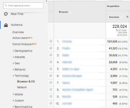Viewport: 130px width, 108px height.
Task: Open the Network report
Action: click(22, 87)
